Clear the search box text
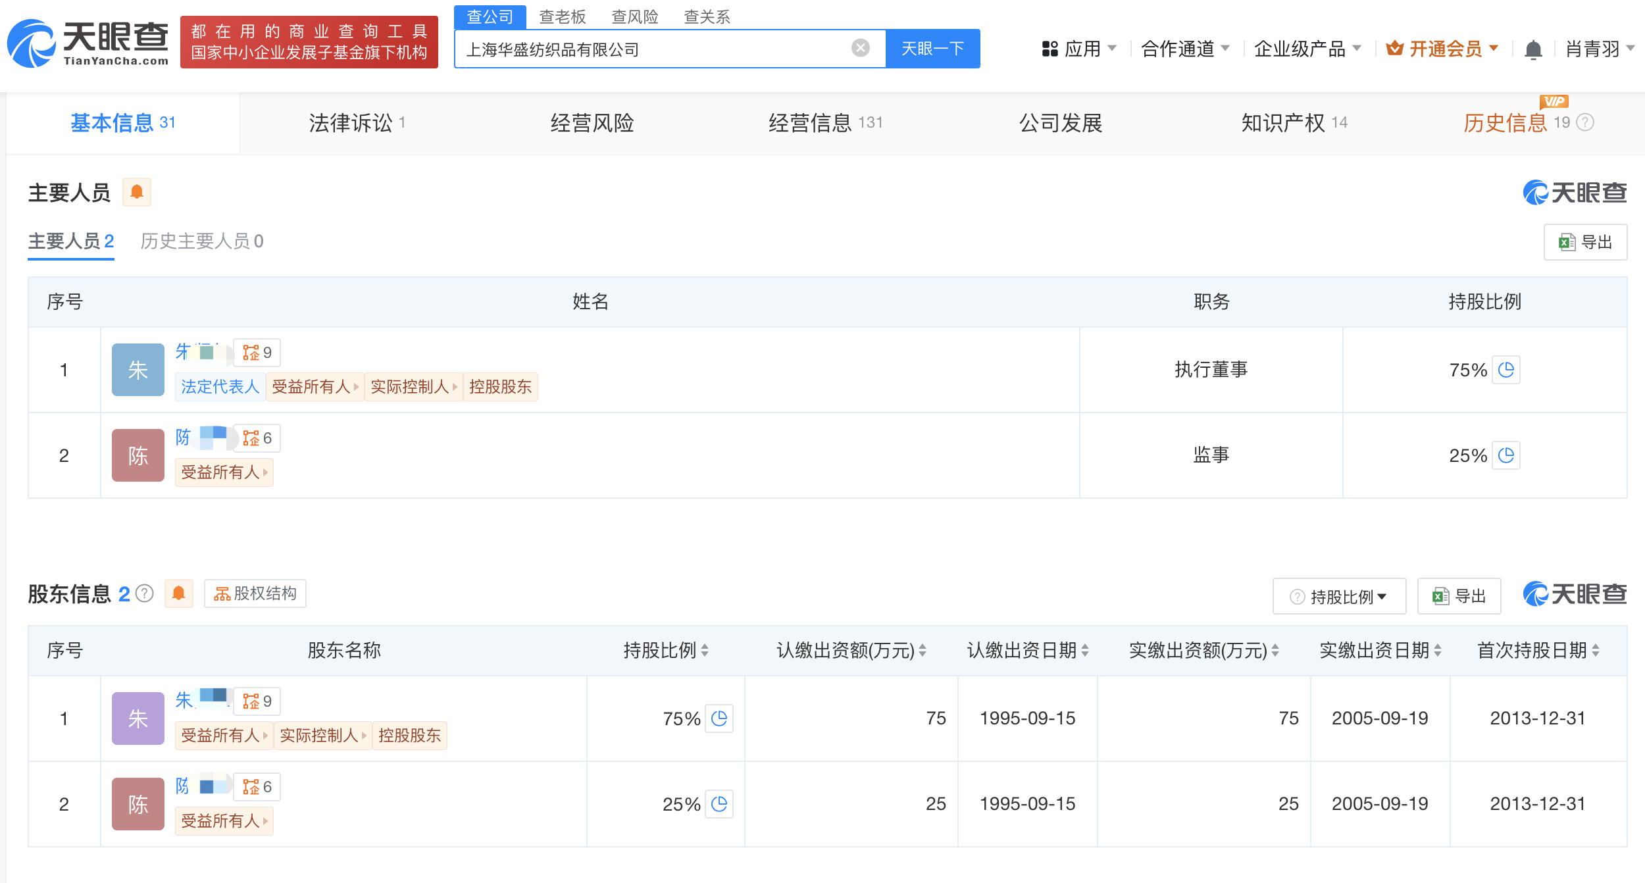Viewport: 1645px width, 883px height. click(x=860, y=48)
